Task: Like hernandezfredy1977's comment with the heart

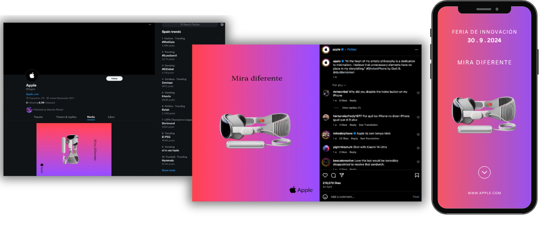Action: tap(418, 117)
